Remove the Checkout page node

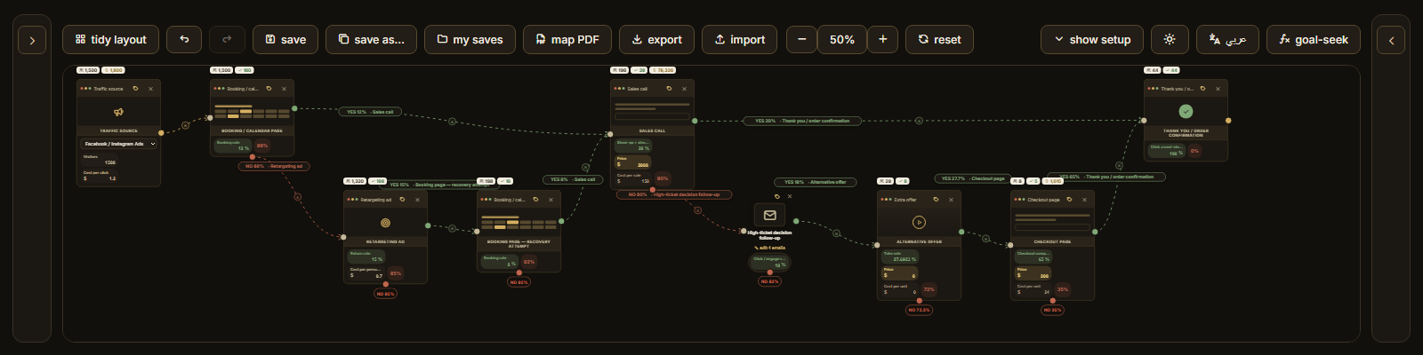[1084, 200]
